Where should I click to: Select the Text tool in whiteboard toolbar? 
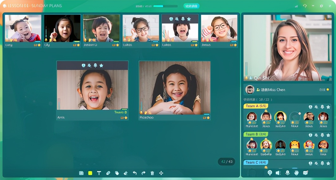coord(99,173)
